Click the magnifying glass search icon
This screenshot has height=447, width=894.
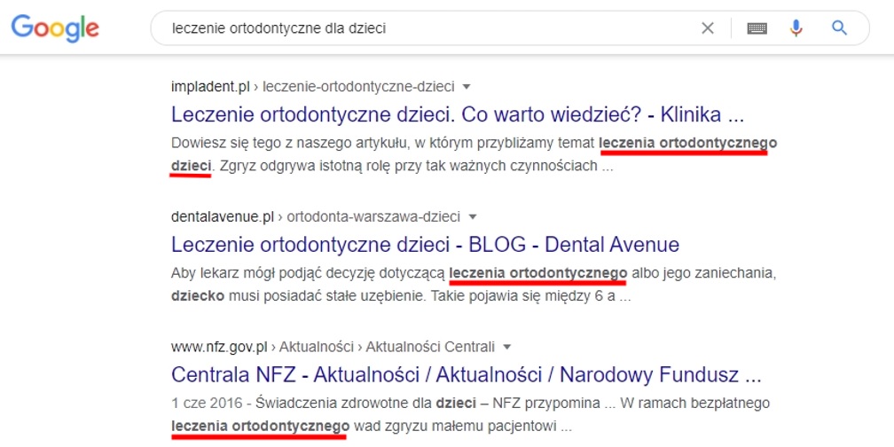(840, 27)
